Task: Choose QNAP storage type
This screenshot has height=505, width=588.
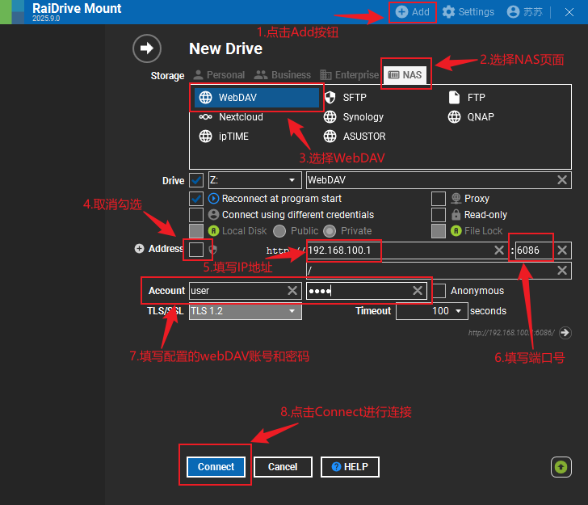Action: click(x=471, y=117)
